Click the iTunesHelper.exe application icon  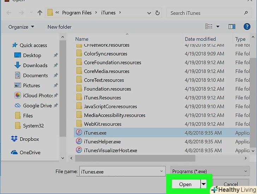pos(79,141)
